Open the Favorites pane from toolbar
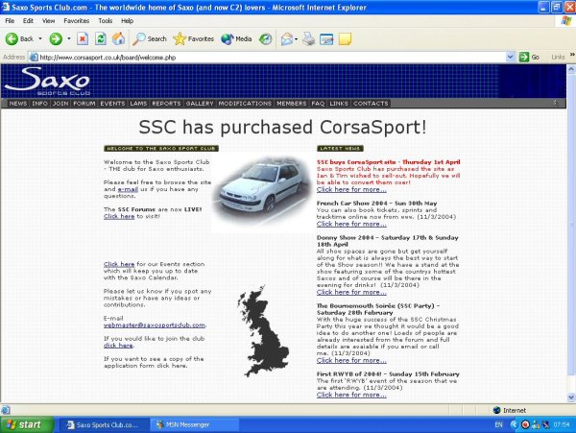 click(x=194, y=38)
